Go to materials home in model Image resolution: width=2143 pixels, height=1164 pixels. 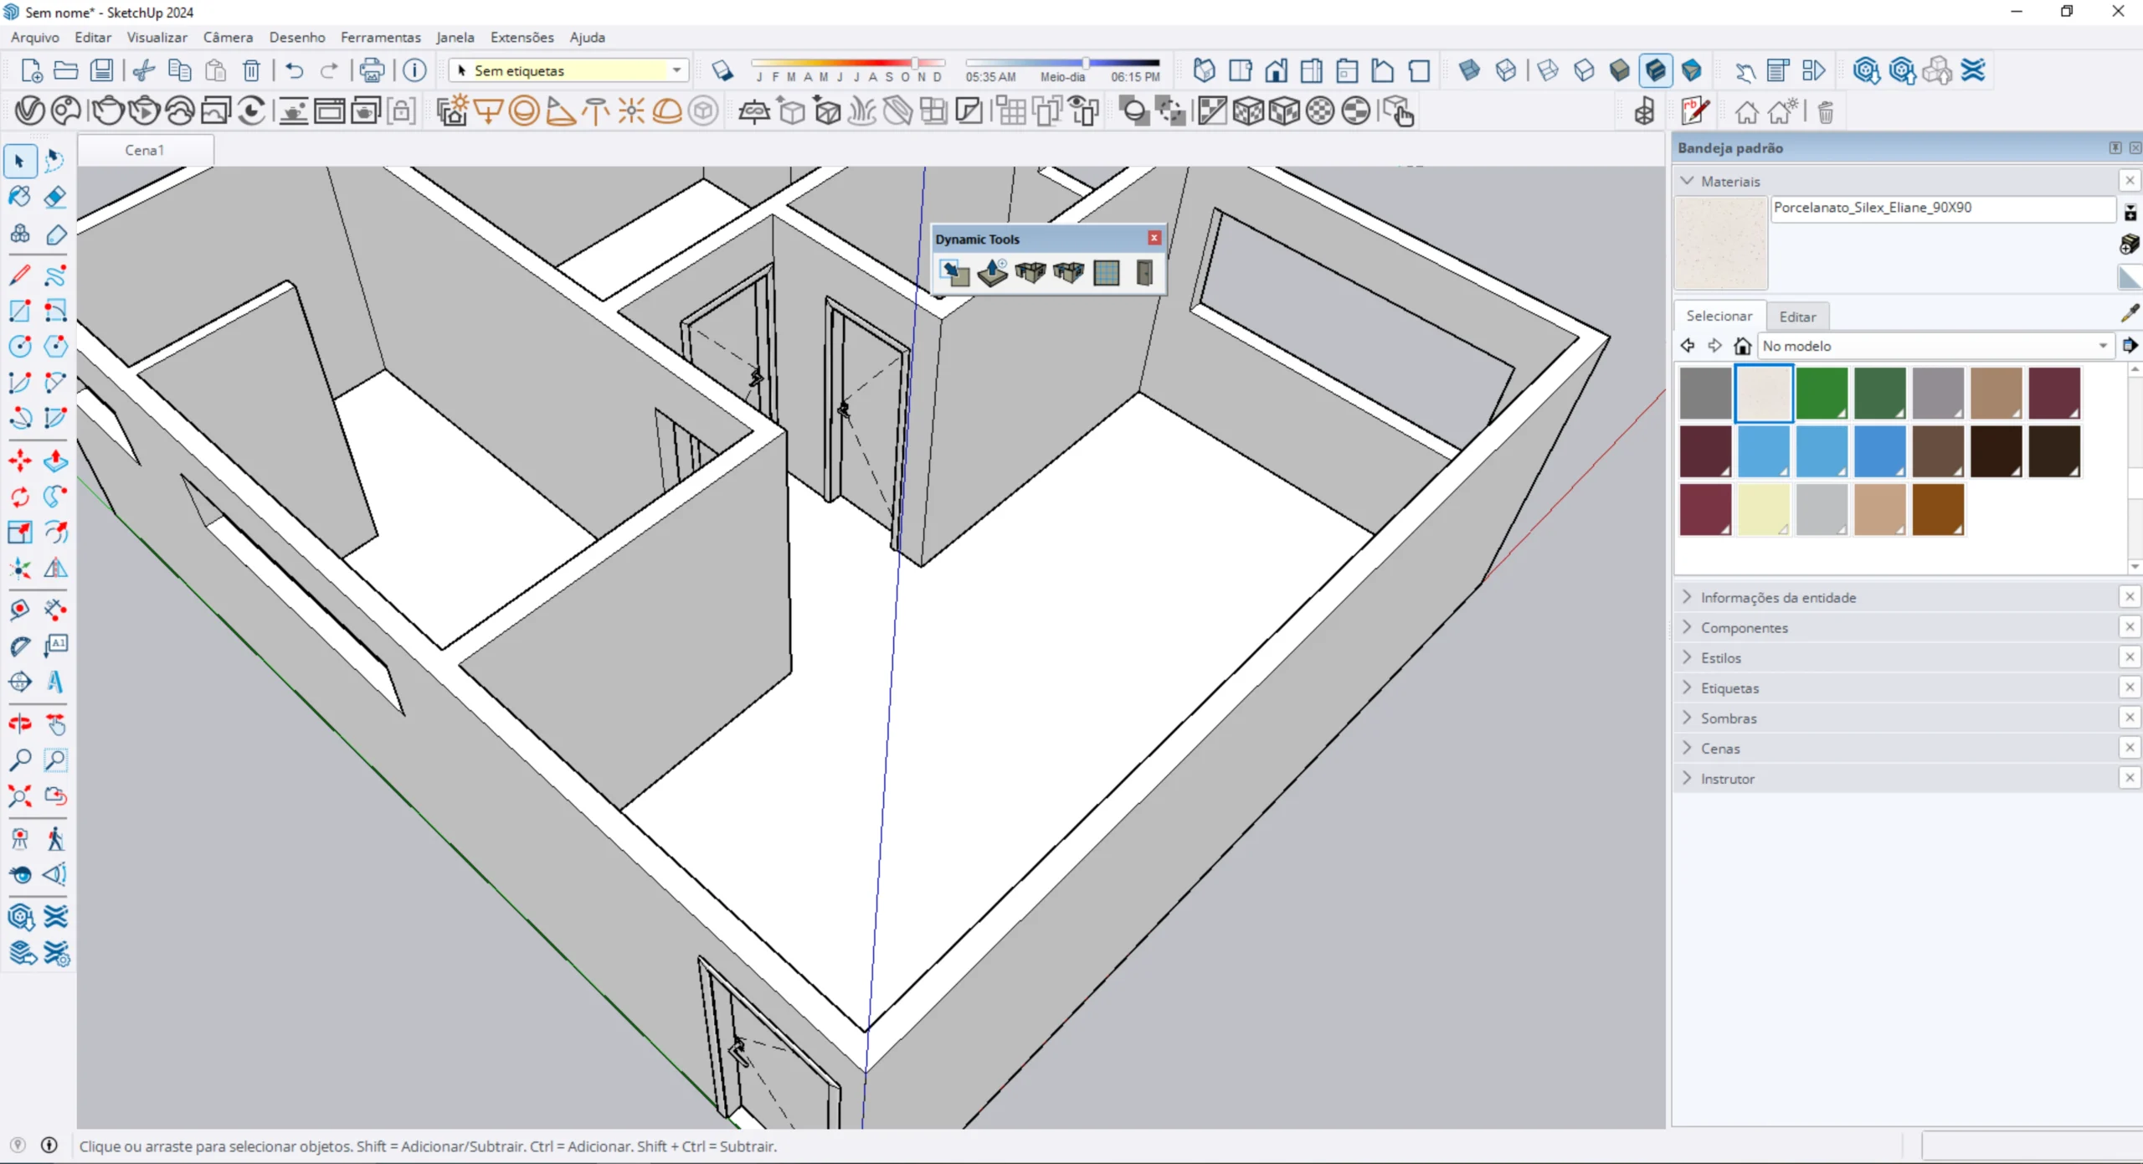coord(1742,346)
